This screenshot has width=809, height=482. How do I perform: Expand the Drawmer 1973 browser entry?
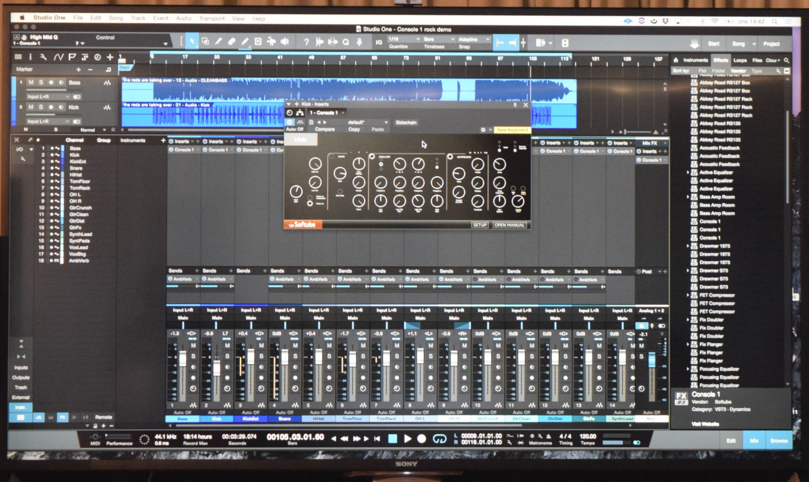click(688, 246)
